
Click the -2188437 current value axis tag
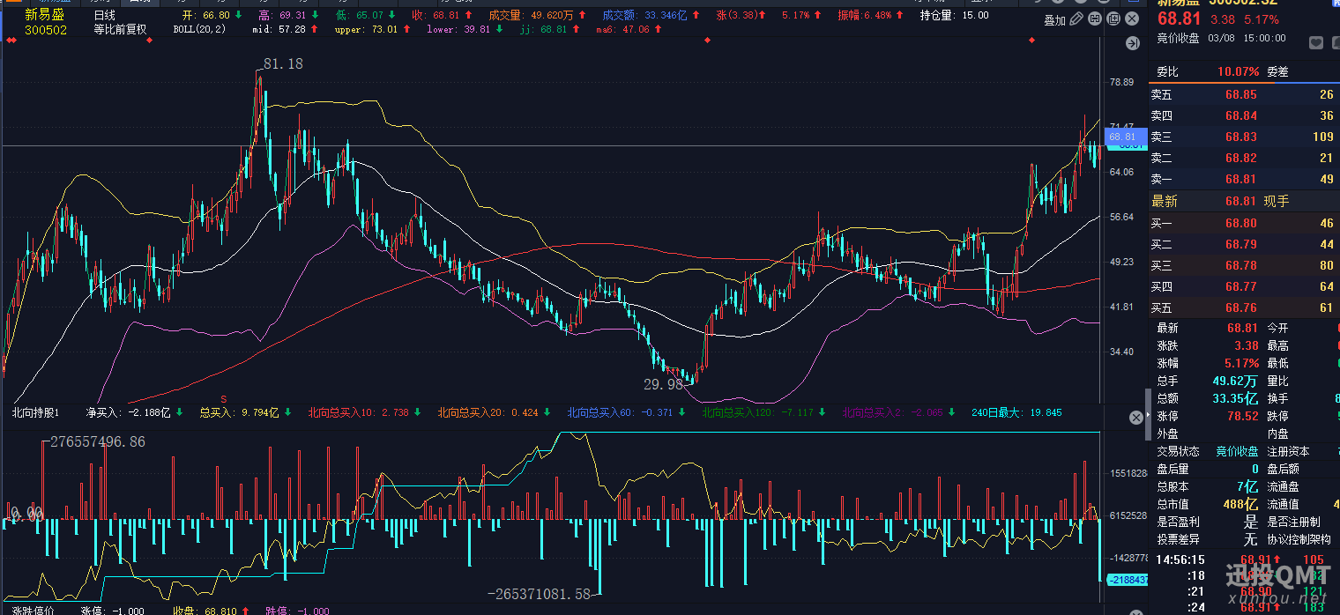[1127, 580]
